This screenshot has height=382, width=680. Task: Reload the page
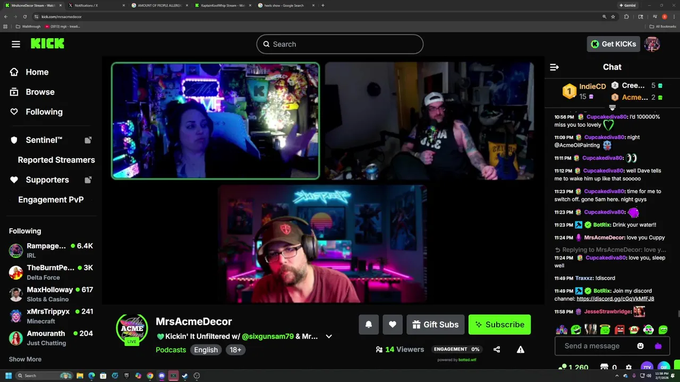tap(25, 16)
